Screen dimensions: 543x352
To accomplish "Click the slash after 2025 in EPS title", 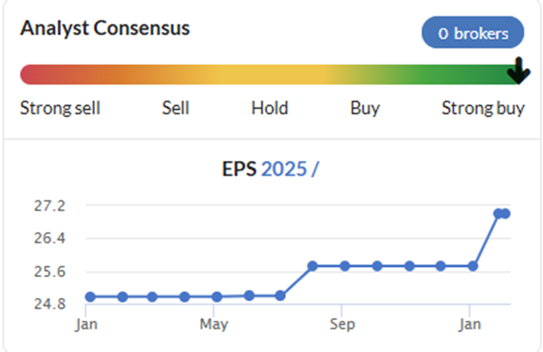I will click(x=315, y=169).
